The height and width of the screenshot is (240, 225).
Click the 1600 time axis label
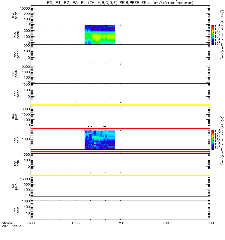pyautogui.click(x=31, y=223)
